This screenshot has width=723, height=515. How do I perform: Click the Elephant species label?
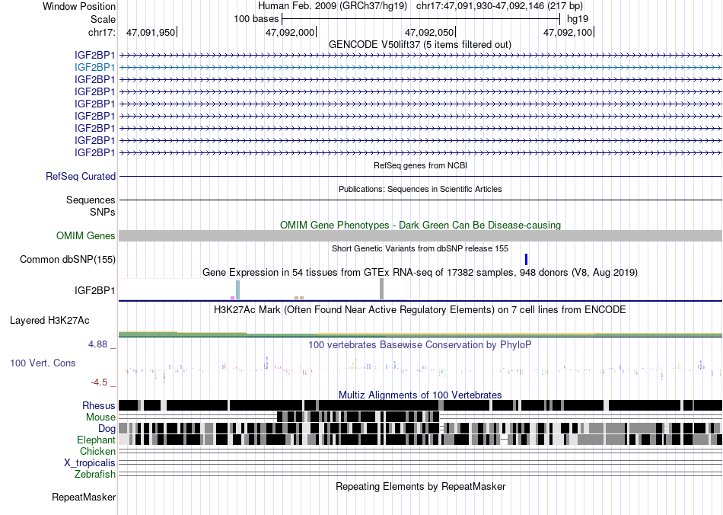(96, 440)
